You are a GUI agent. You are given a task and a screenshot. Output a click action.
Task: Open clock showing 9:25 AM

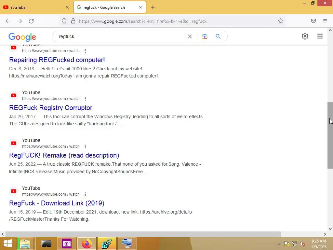tap(319, 244)
